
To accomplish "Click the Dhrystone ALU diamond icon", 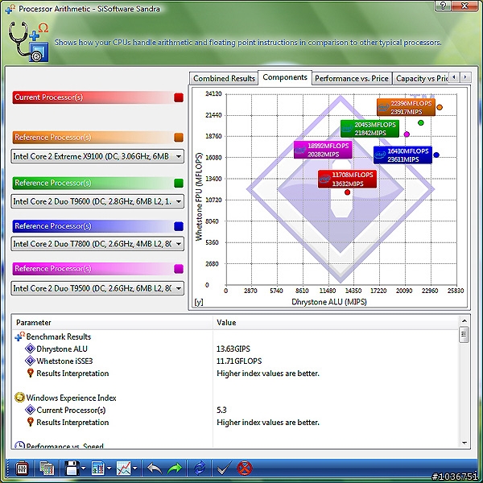I will pyautogui.click(x=30, y=349).
